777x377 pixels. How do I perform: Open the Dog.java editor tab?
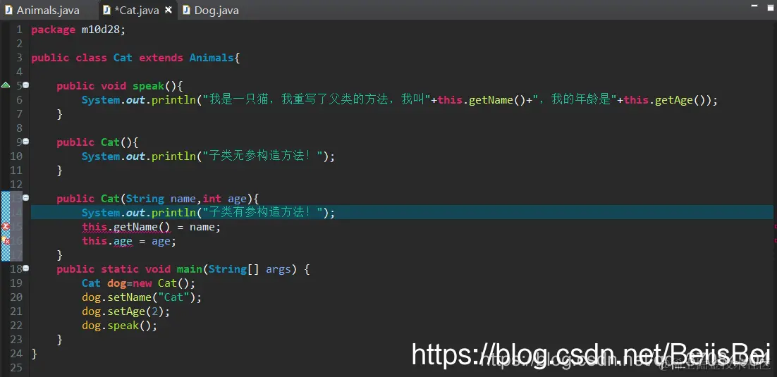[x=211, y=10]
